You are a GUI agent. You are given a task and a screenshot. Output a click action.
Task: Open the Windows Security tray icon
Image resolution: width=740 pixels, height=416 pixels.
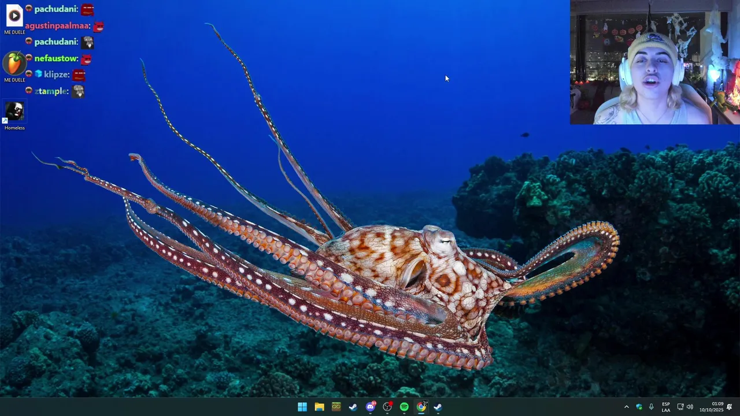(639, 407)
